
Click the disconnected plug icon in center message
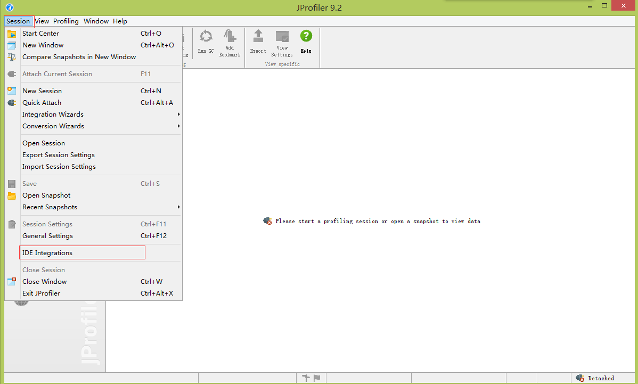(x=267, y=221)
